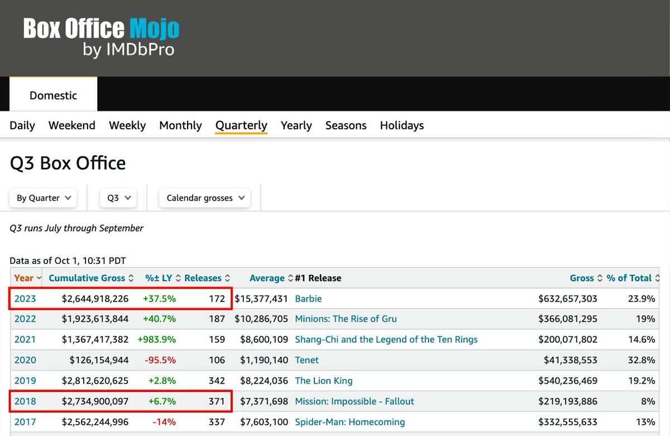The image size is (670, 436).
Task: Select cumulative gross $2,734,900,097
Action: point(95,401)
